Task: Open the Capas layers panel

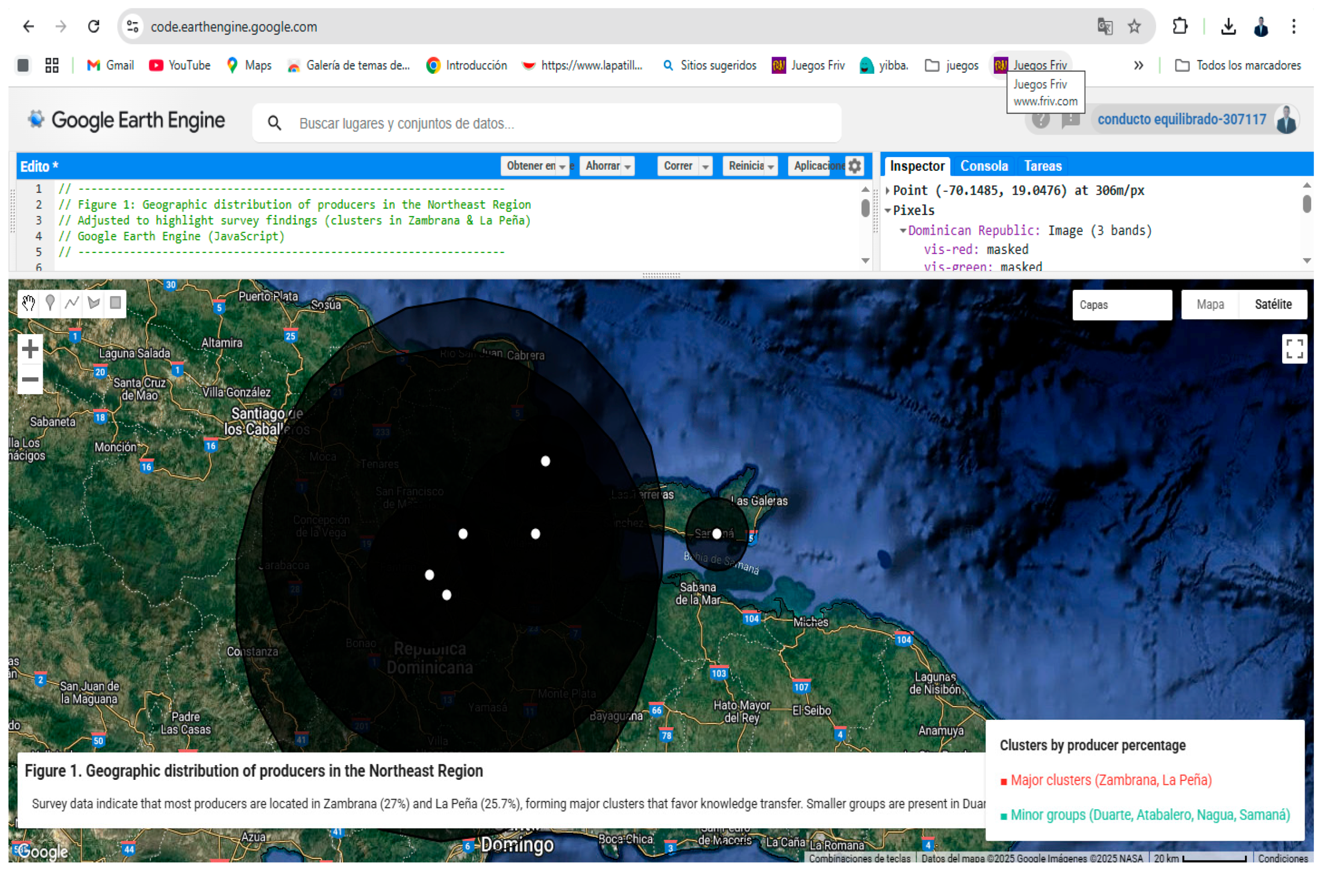Action: tap(1122, 305)
